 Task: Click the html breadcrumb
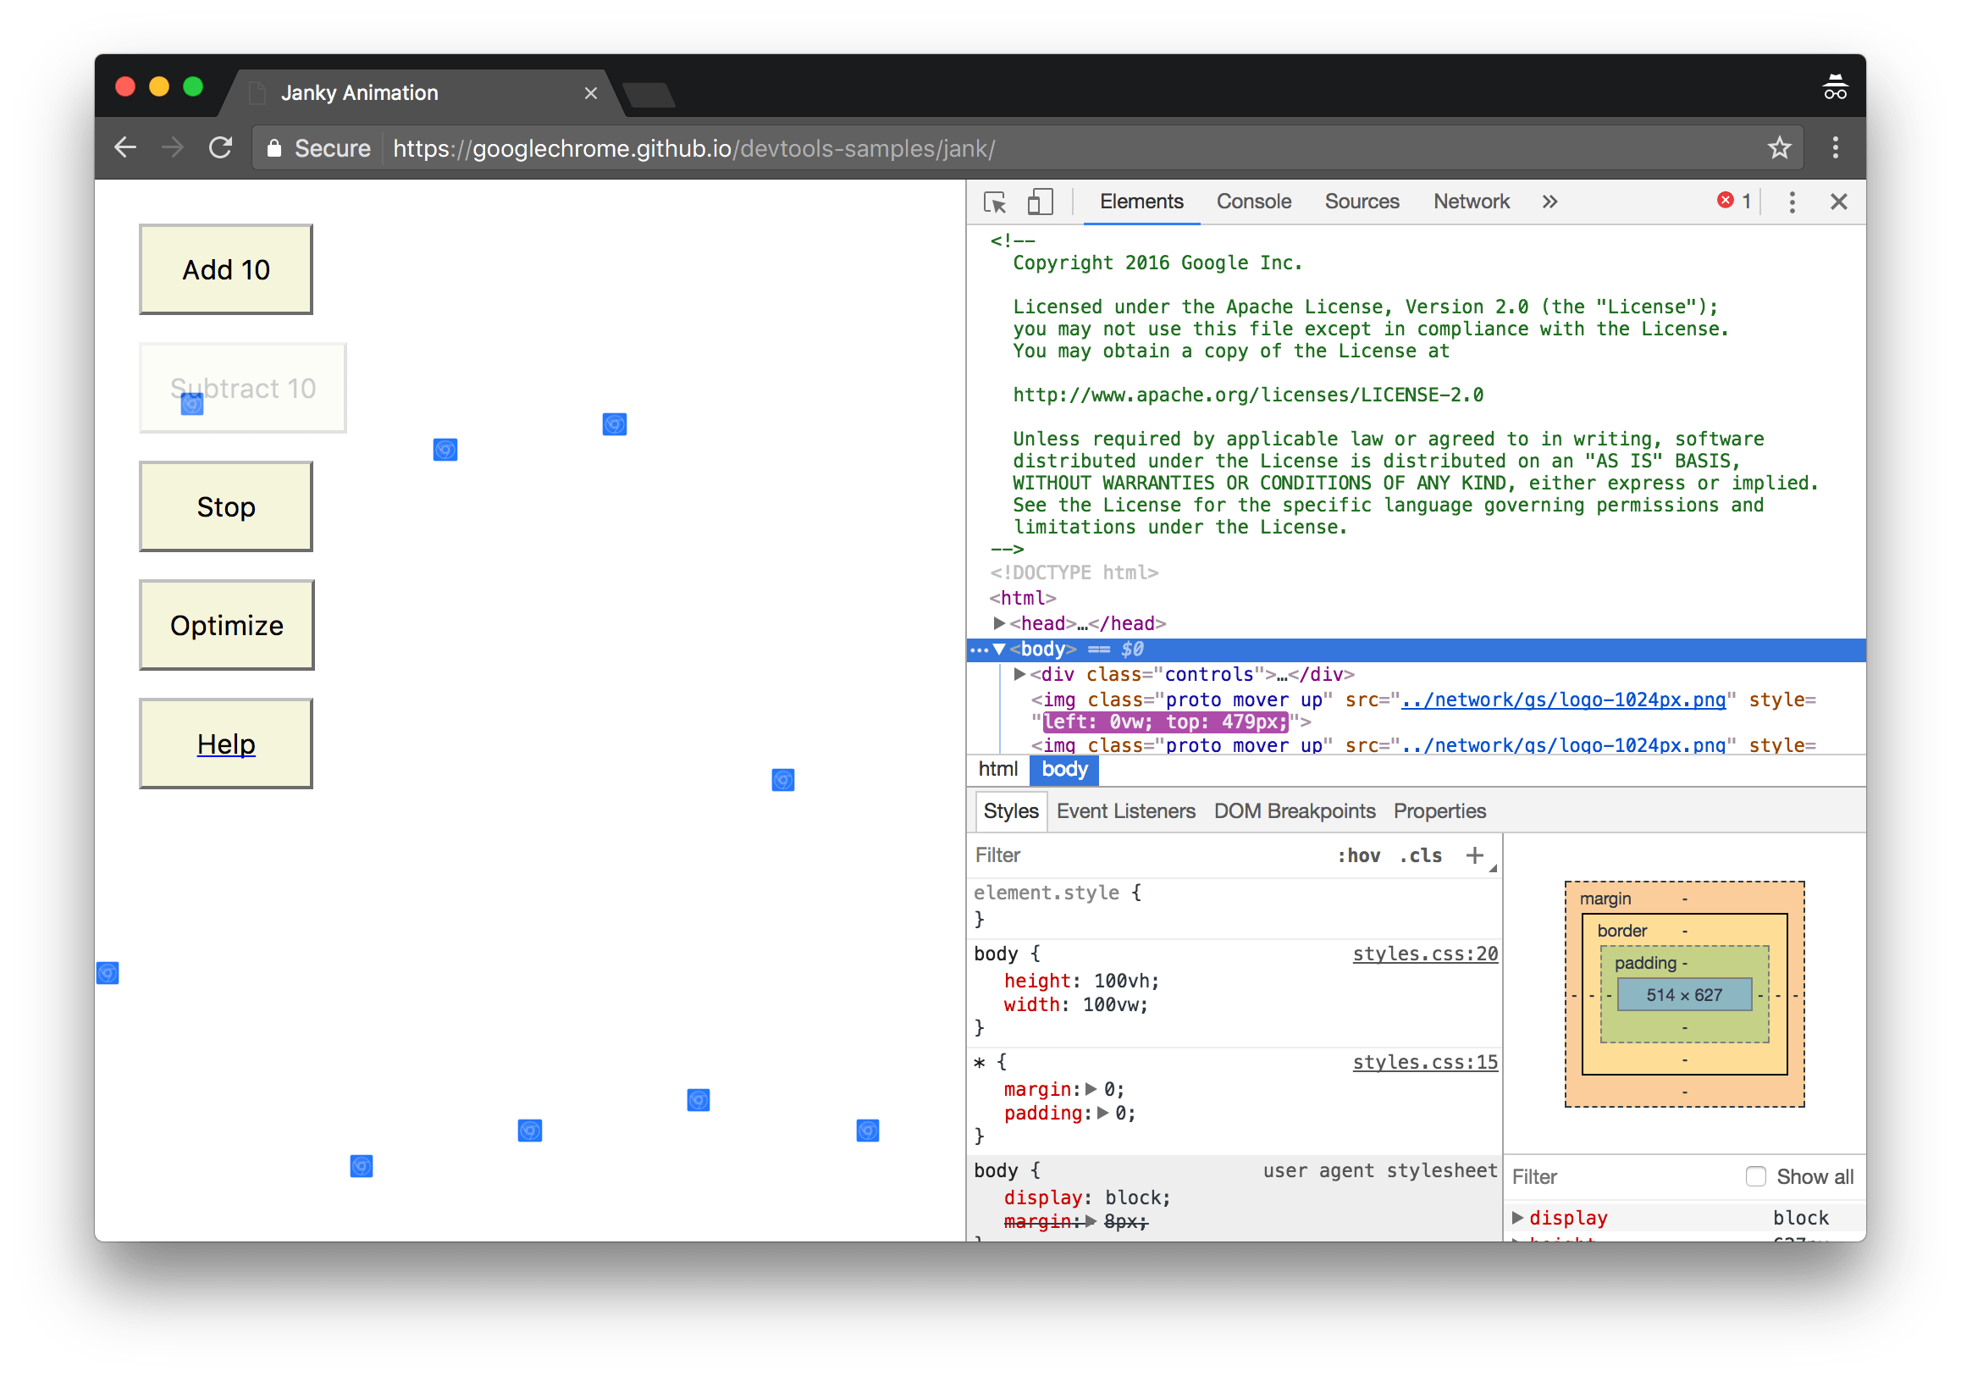tap(997, 770)
